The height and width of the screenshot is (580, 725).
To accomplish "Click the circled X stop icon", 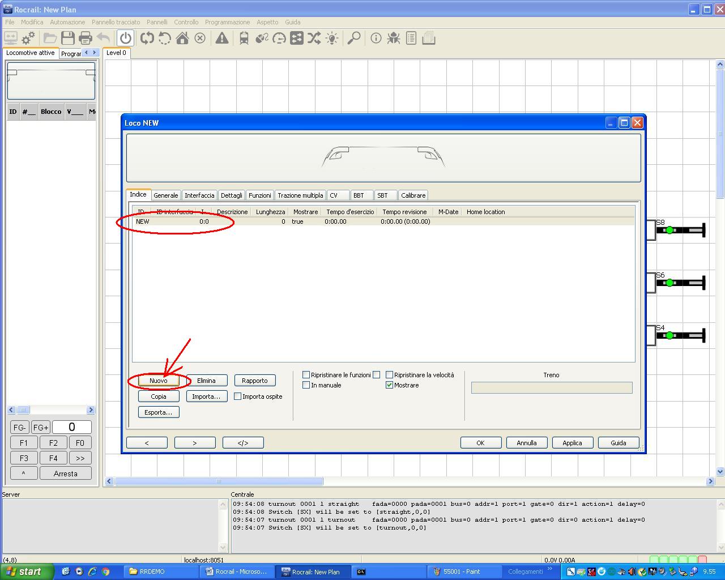I will click(x=200, y=38).
